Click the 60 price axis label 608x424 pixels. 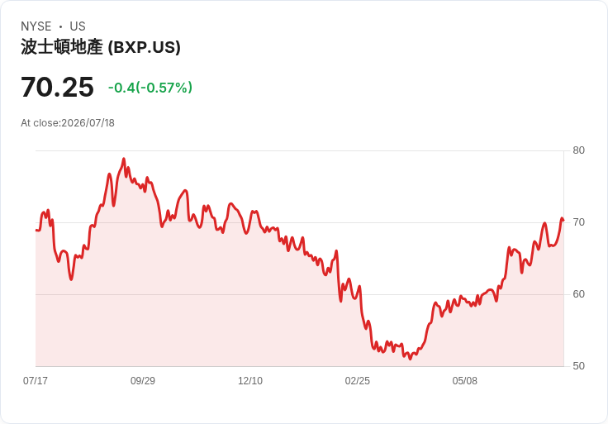(x=578, y=294)
